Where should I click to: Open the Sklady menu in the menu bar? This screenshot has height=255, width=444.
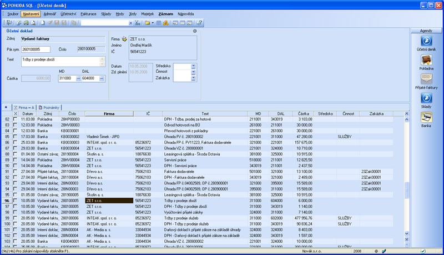click(106, 14)
